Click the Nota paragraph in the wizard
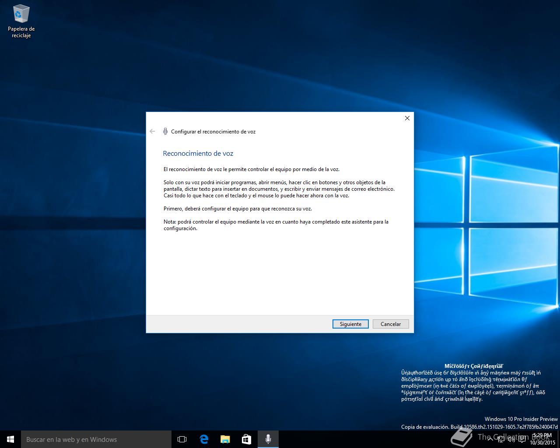The width and height of the screenshot is (560, 448). pos(276,225)
